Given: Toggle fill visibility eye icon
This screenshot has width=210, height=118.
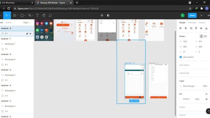Looking at the screenshot, I should [206, 99].
